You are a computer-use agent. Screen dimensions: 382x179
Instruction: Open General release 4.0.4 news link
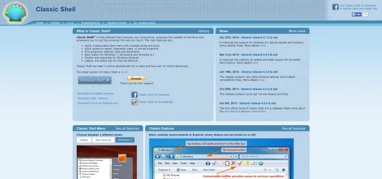point(255,72)
